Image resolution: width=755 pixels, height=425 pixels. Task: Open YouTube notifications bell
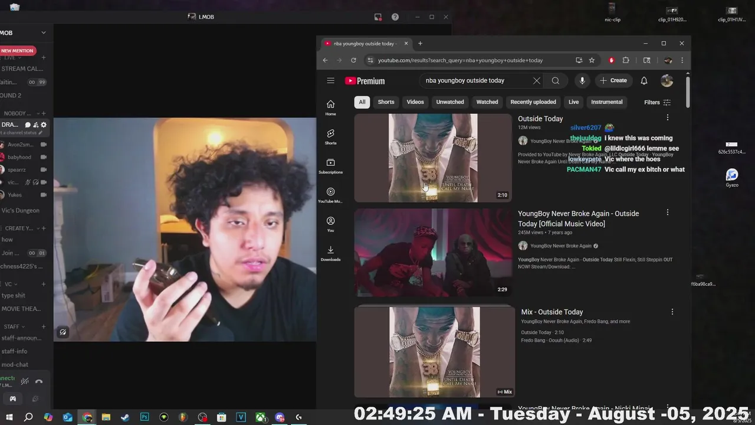644,81
